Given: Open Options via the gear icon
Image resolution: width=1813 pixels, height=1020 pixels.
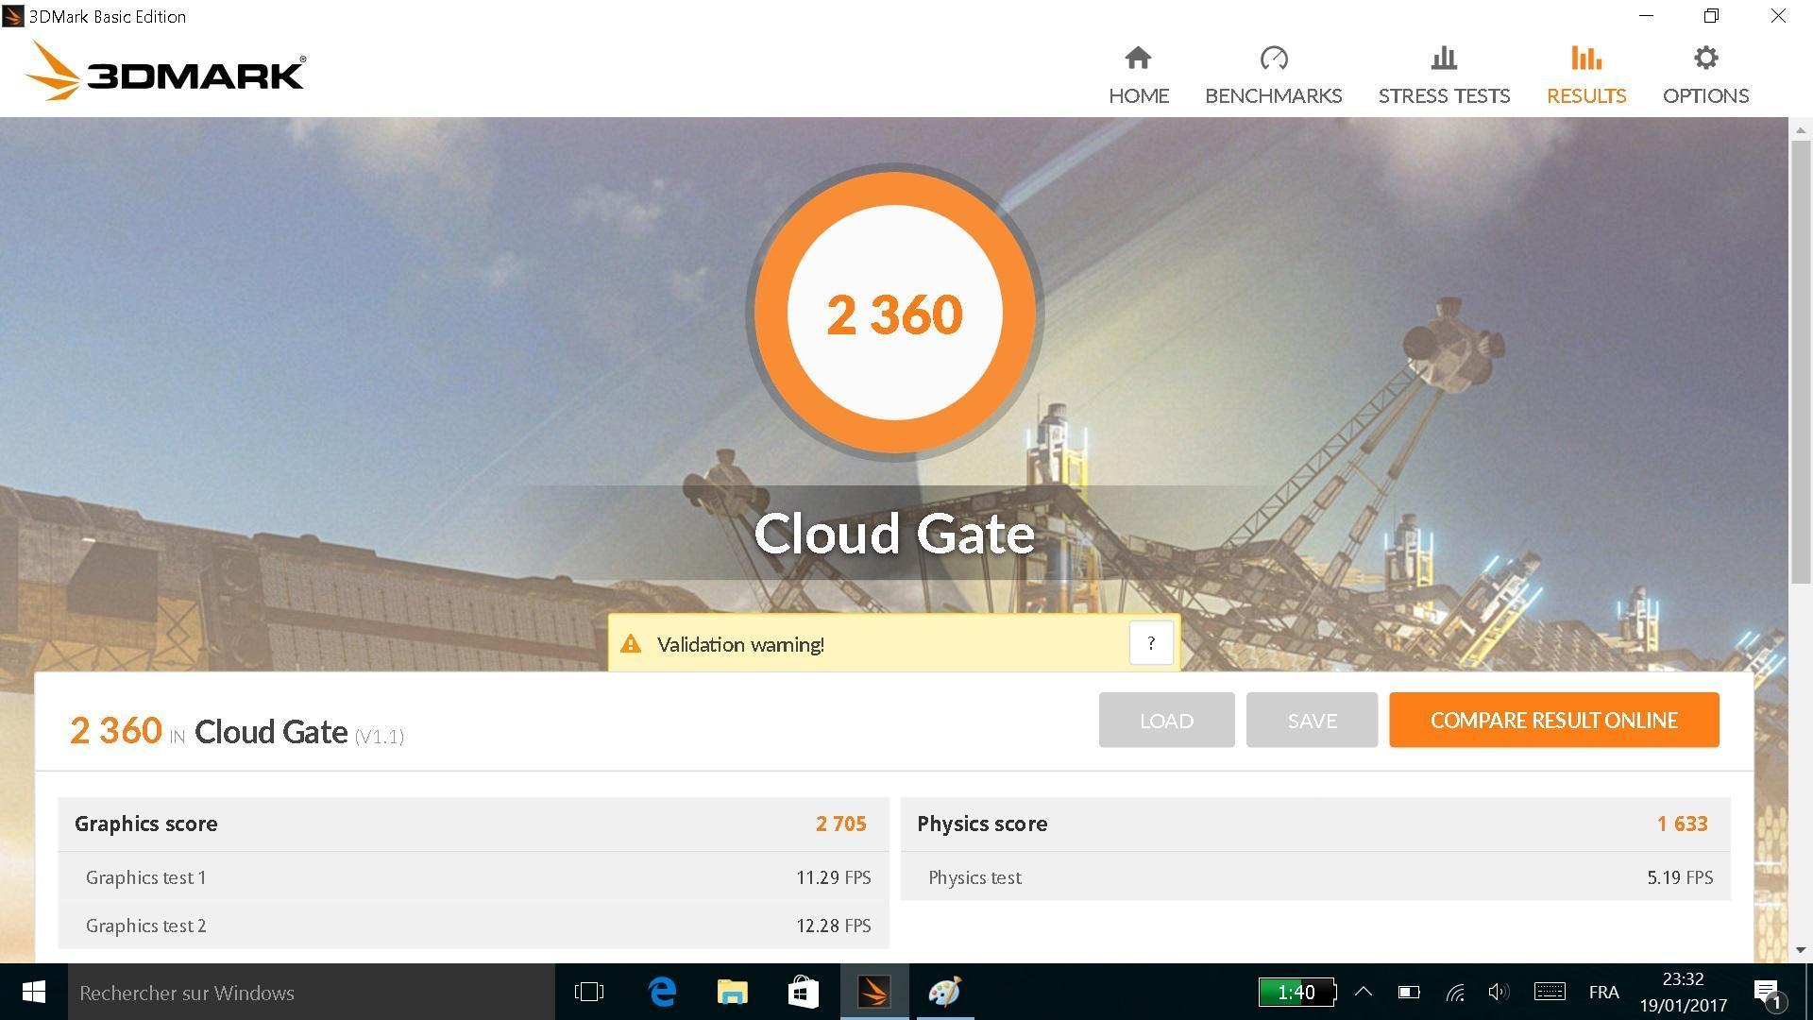Looking at the screenshot, I should coord(1705,59).
